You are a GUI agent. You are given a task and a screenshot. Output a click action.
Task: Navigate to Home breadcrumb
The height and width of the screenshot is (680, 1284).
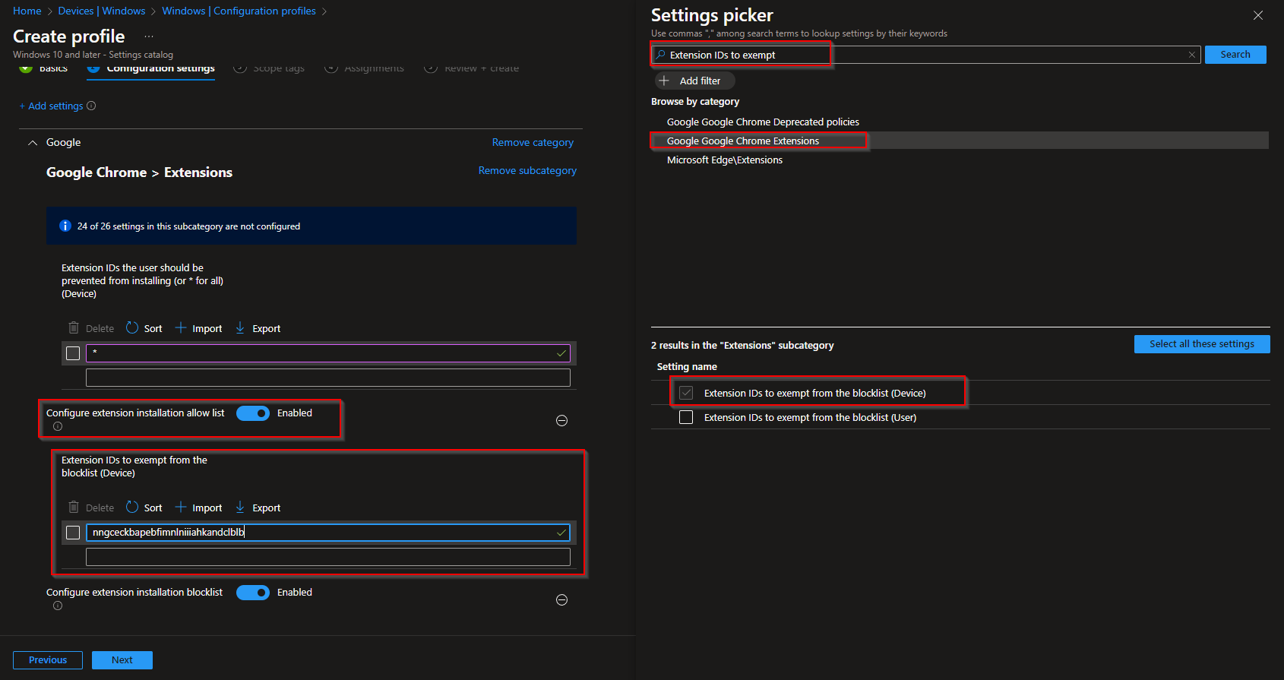(x=27, y=11)
